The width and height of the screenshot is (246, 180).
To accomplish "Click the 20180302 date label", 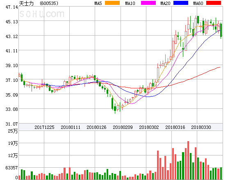I will pyautogui.click(x=149, y=127).
